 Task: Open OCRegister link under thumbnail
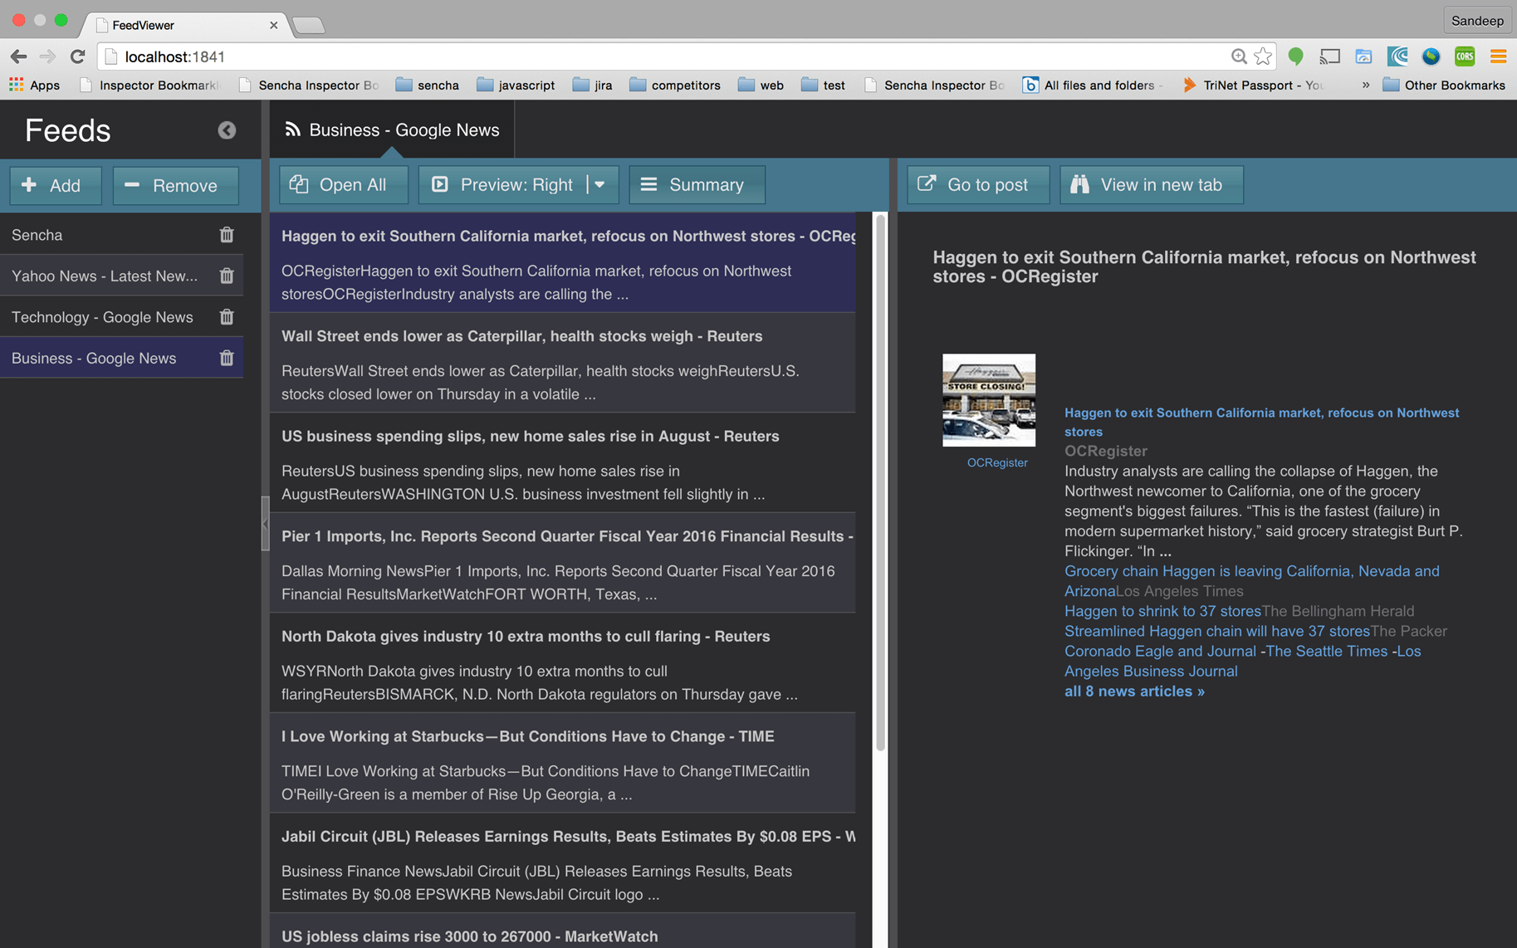[996, 462]
